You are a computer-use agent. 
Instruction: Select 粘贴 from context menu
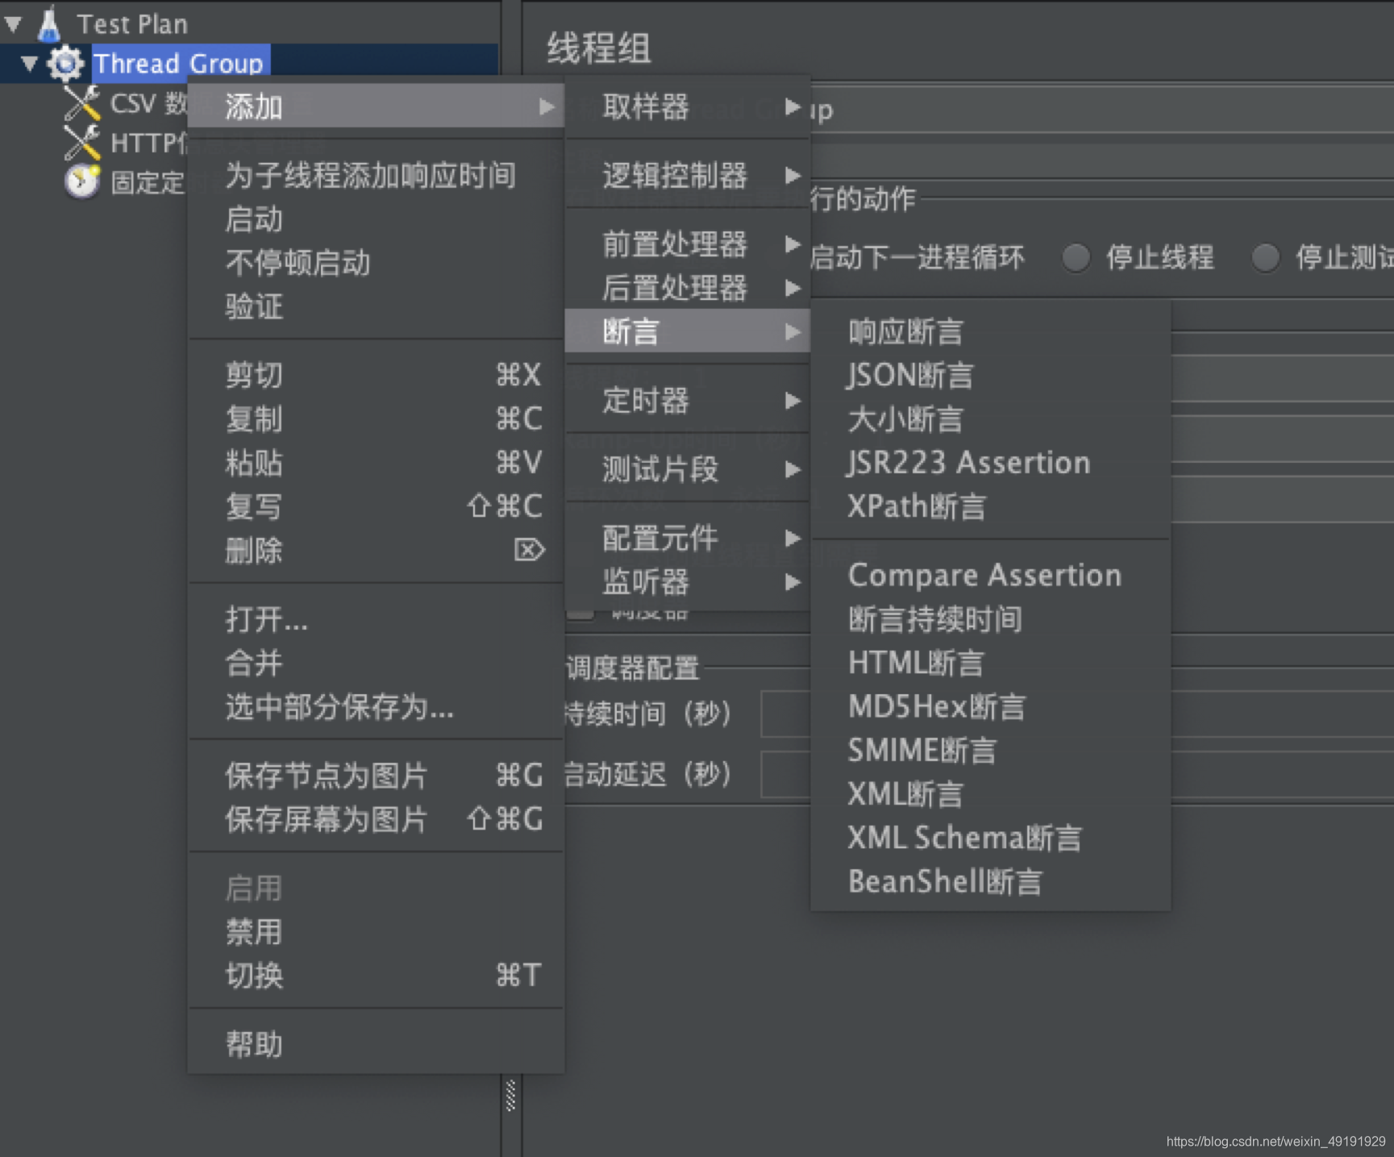[x=376, y=463]
